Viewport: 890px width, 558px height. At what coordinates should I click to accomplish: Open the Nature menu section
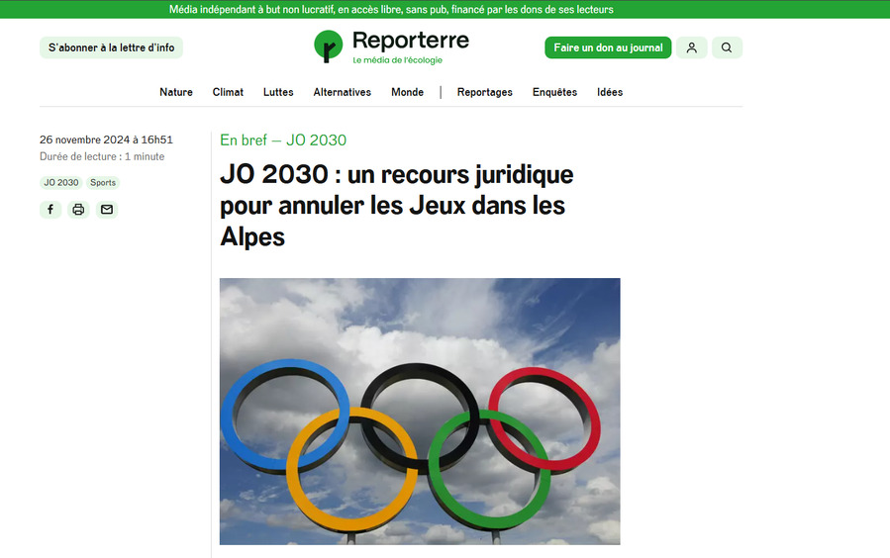coord(176,92)
